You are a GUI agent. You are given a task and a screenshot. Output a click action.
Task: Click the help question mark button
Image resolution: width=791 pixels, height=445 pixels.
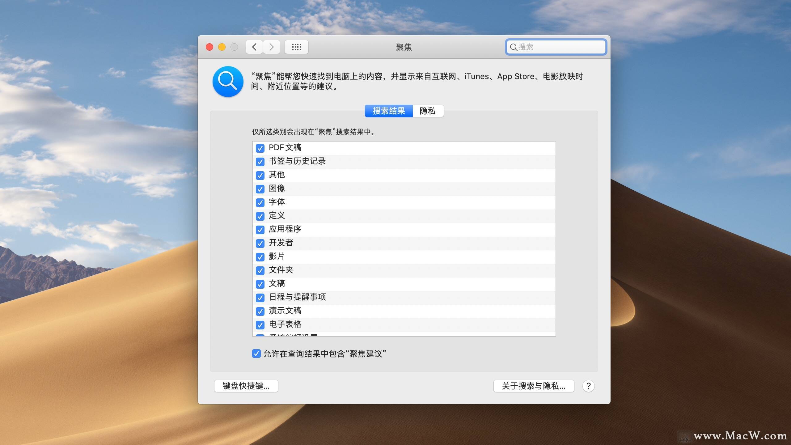click(588, 386)
